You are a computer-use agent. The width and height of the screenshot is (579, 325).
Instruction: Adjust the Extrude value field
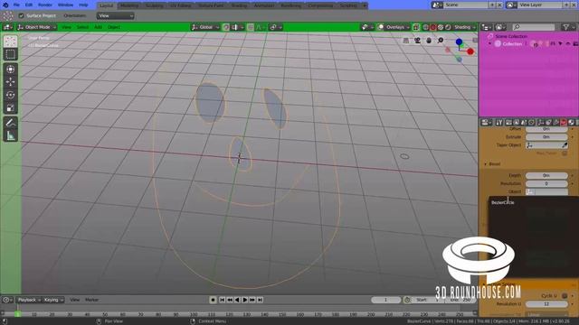[546, 137]
